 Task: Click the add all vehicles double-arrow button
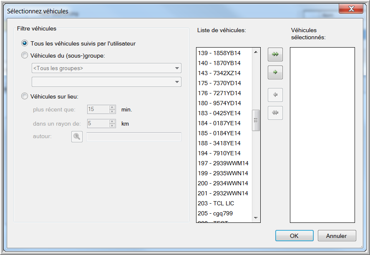275,55
